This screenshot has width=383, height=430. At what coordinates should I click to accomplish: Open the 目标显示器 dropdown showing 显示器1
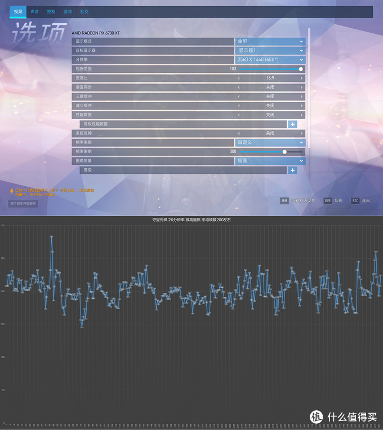click(x=270, y=50)
